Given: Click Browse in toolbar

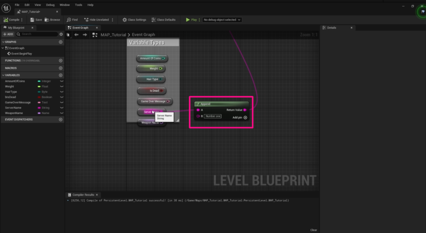Looking at the screenshot, I should point(52,20).
